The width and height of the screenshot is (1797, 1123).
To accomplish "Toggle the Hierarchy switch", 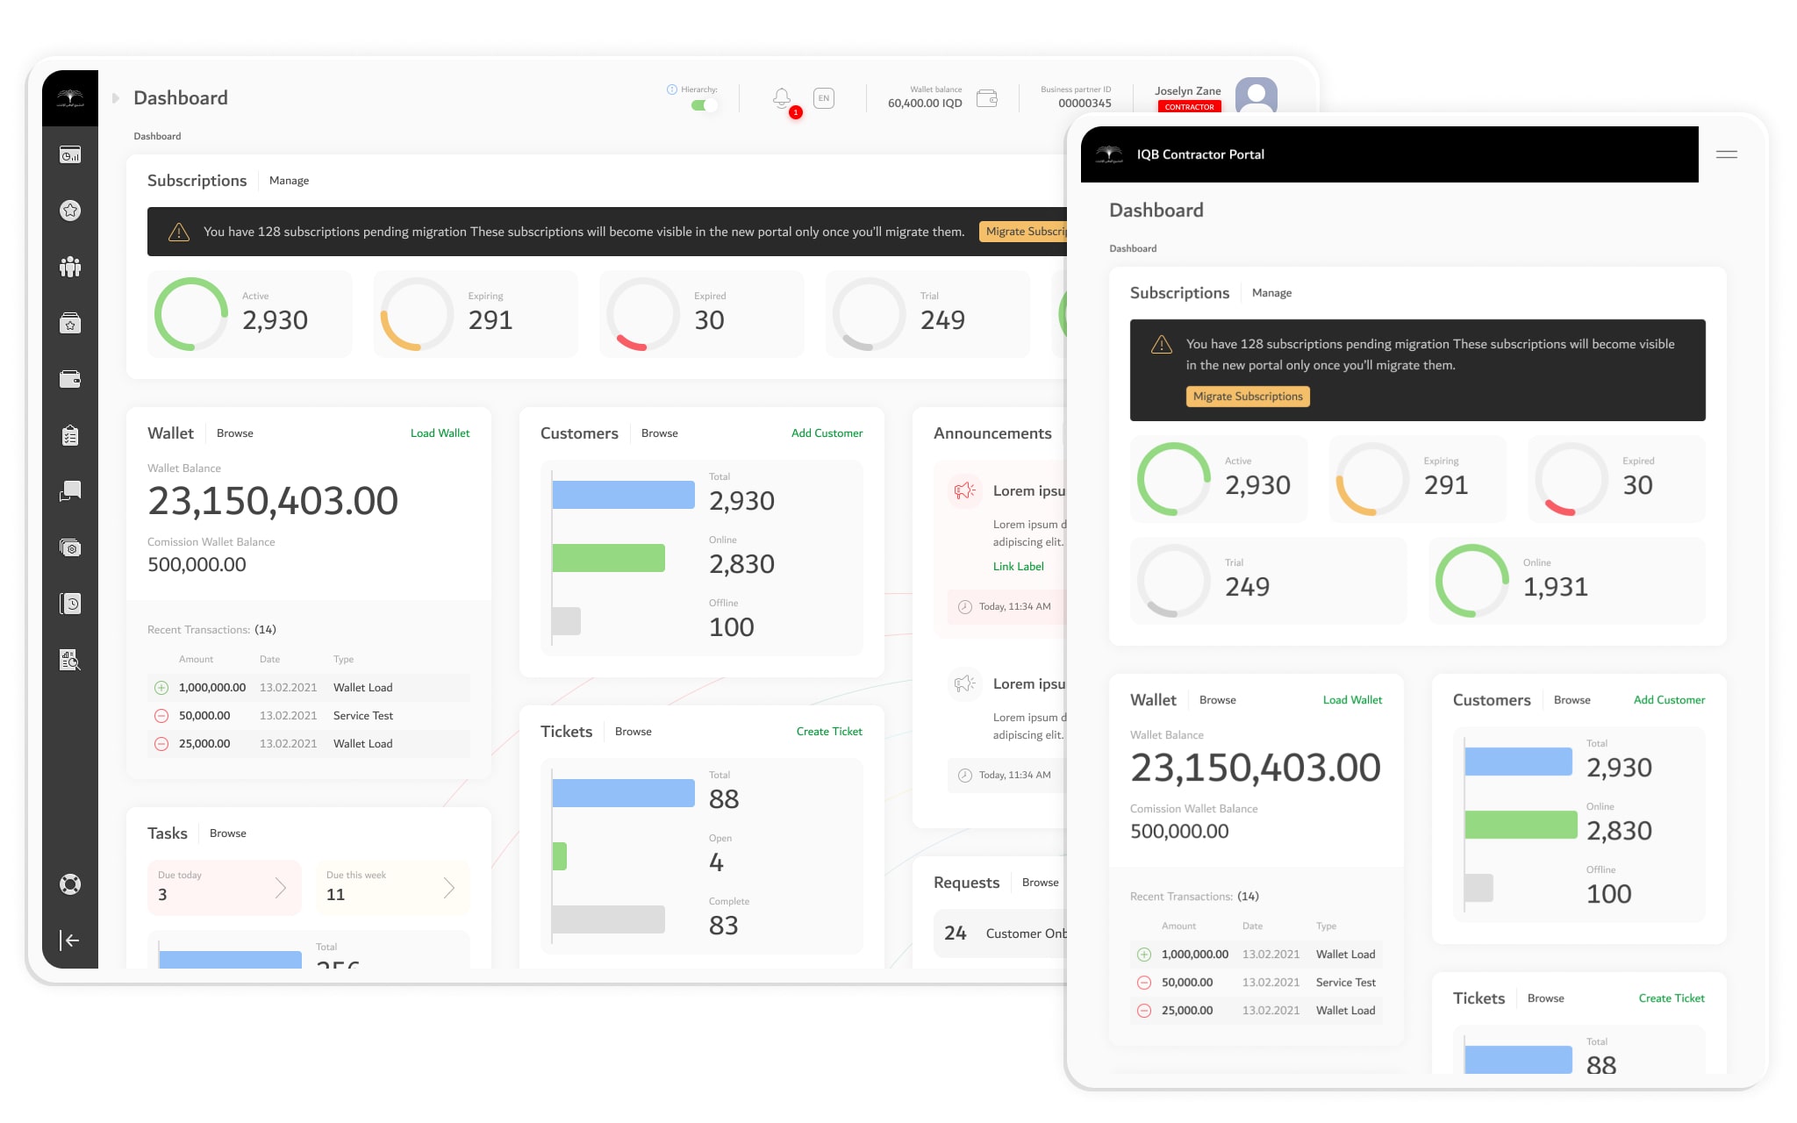I will click(x=704, y=105).
